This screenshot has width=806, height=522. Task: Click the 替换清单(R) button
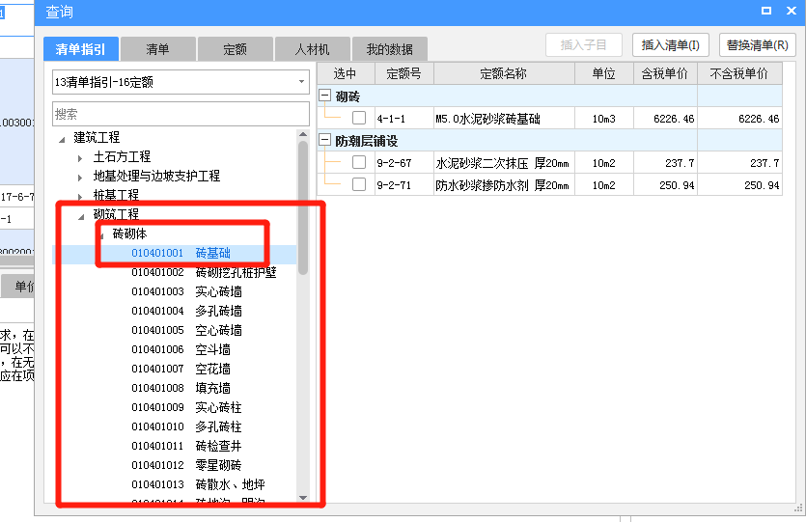[758, 45]
